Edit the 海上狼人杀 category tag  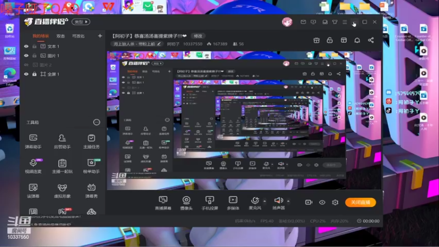[x=137, y=44]
